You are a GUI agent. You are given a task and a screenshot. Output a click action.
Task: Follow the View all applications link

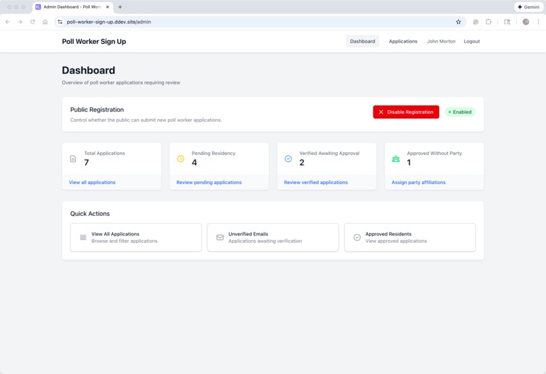92,182
